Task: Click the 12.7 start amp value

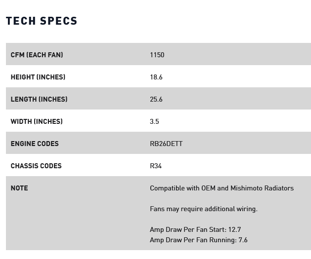Action: pos(235,229)
